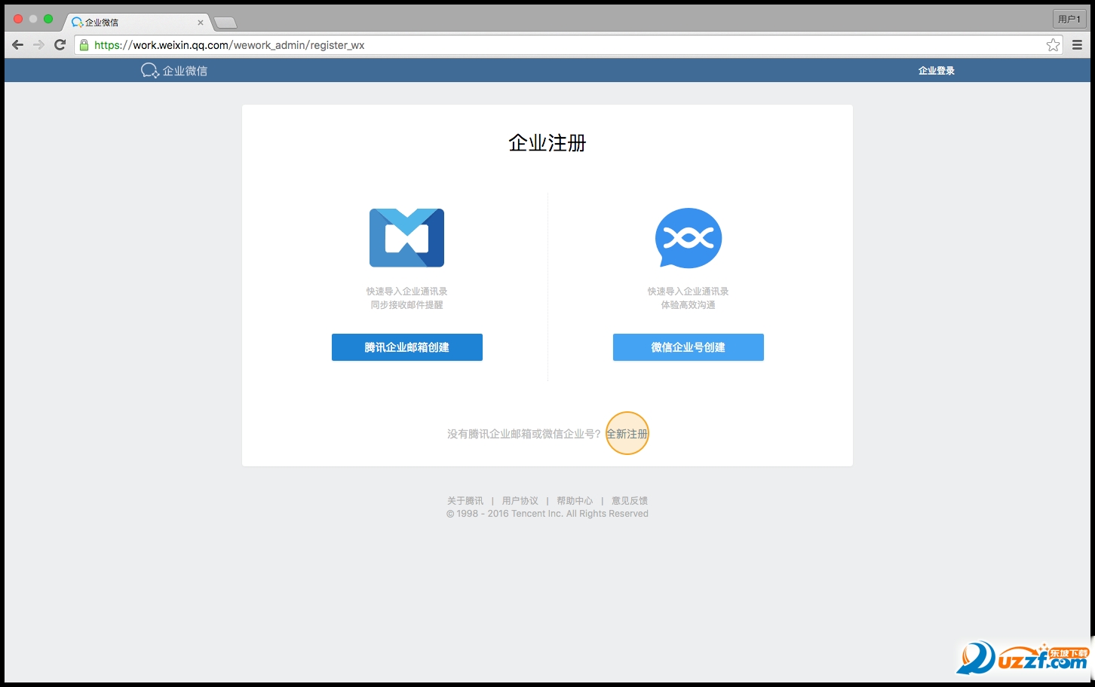
Task: Click 腾讯企业邮箱创建 button
Action: [x=407, y=347]
